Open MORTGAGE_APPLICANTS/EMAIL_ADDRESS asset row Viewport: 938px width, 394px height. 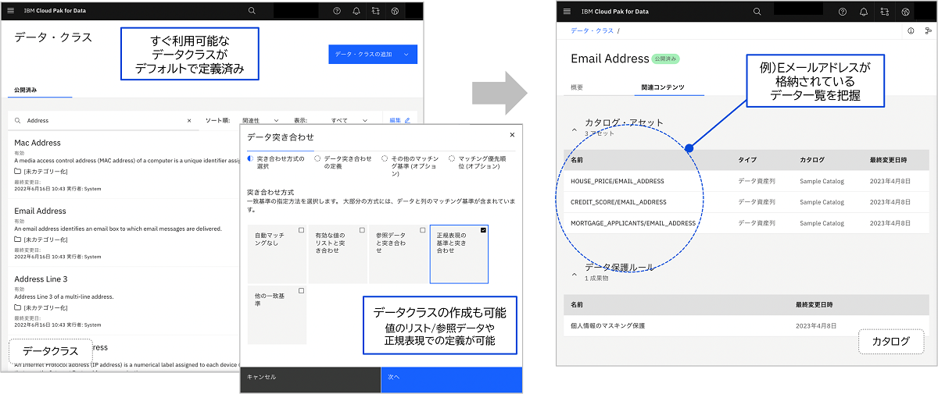pyautogui.click(x=633, y=223)
